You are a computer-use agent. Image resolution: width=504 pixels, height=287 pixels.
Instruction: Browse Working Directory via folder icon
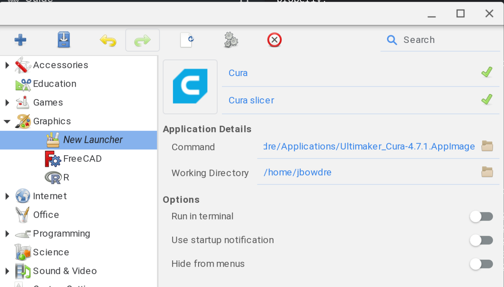coord(487,172)
